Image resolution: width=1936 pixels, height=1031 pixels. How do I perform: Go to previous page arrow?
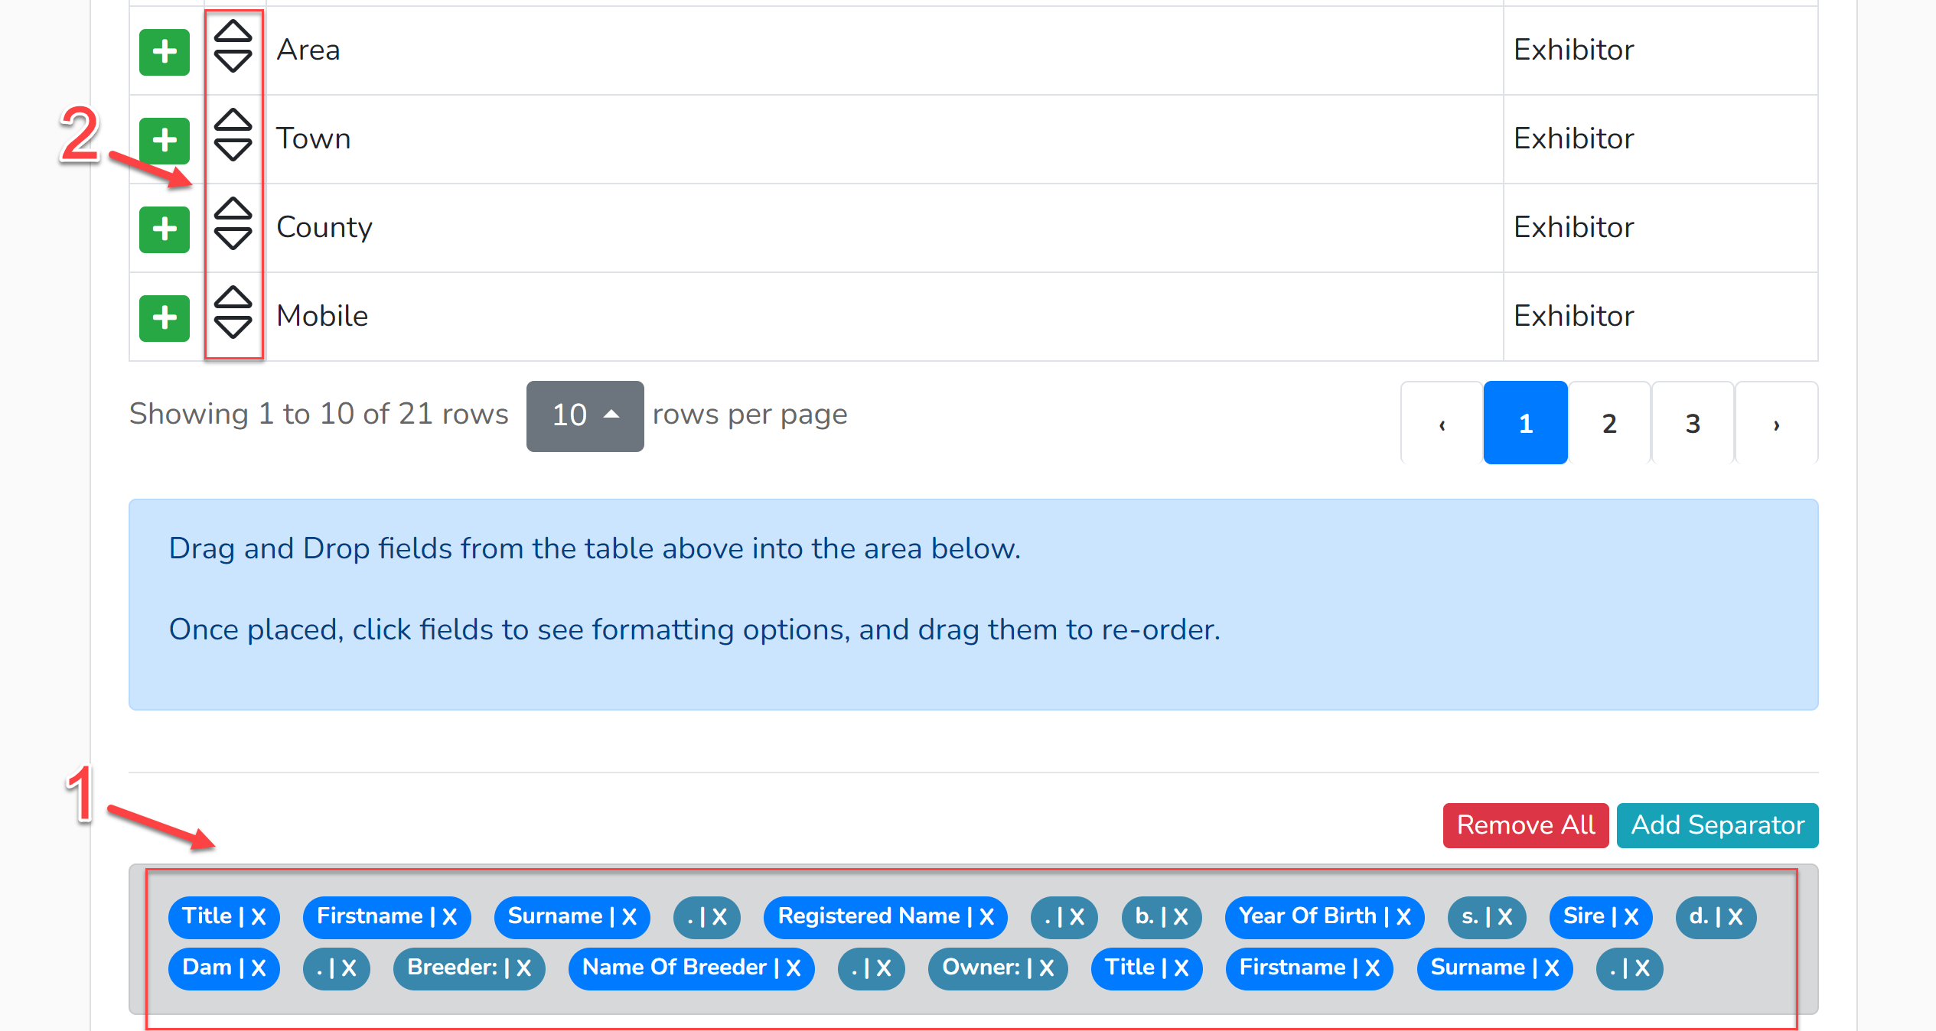(x=1442, y=423)
